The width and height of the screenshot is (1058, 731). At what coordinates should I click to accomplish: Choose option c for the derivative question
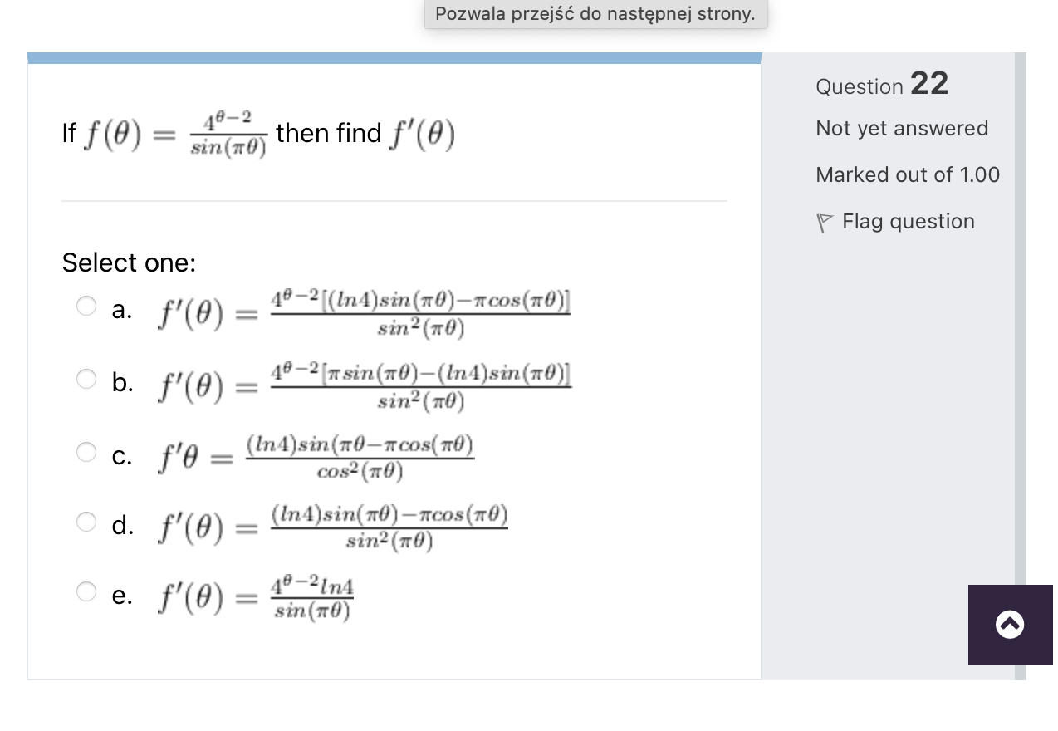tap(86, 452)
